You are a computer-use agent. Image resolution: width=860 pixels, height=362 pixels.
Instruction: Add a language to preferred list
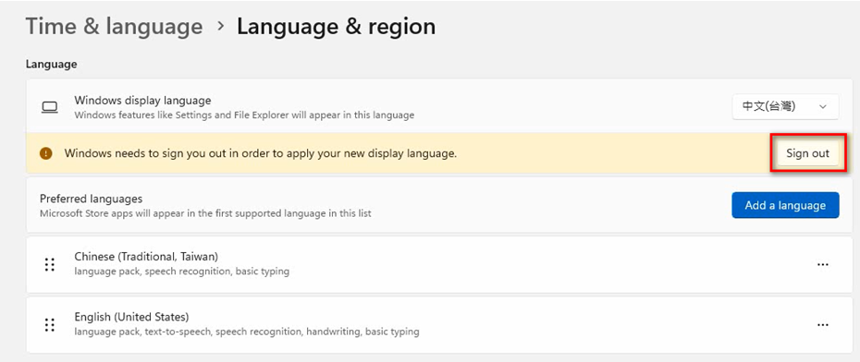[x=785, y=205]
